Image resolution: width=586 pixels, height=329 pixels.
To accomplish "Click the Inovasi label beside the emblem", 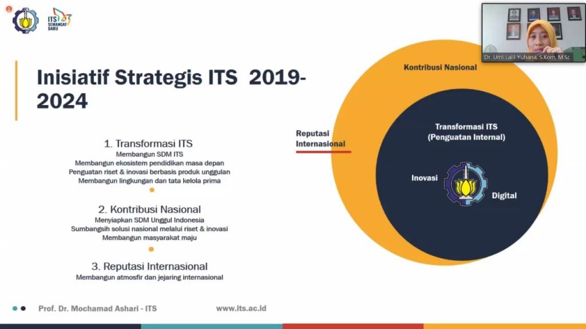I will pos(425,178).
